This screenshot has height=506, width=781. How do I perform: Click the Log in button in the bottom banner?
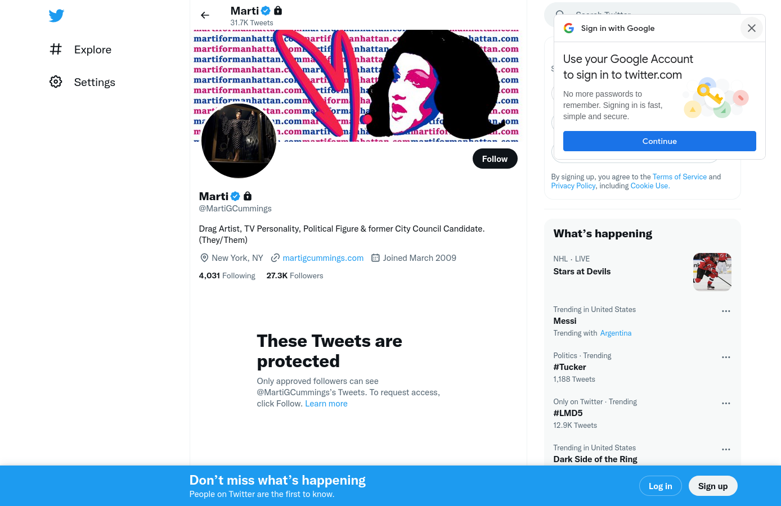pyautogui.click(x=661, y=486)
